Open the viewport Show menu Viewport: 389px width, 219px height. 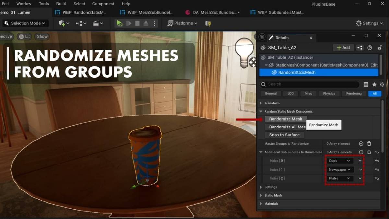click(42, 36)
